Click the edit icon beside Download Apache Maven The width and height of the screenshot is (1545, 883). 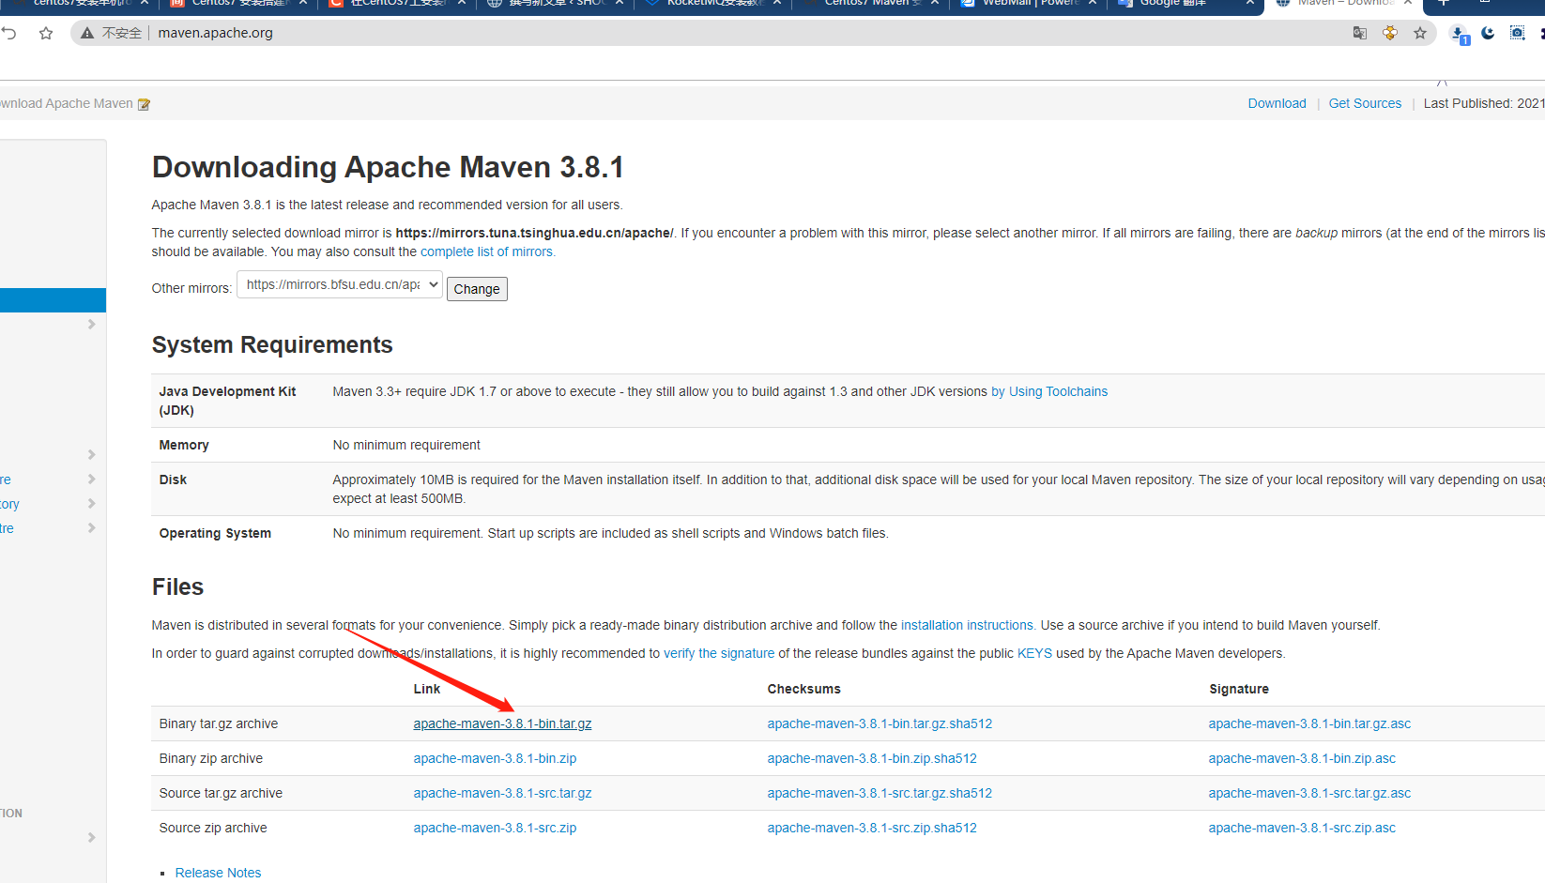144,104
